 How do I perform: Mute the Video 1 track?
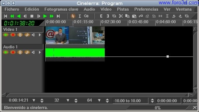(x=33, y=35)
